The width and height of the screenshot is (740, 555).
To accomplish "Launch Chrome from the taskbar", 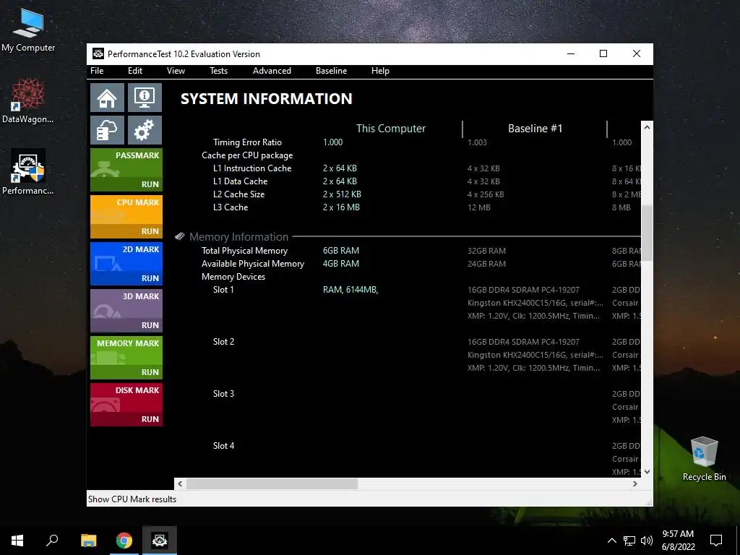I will 124,541.
